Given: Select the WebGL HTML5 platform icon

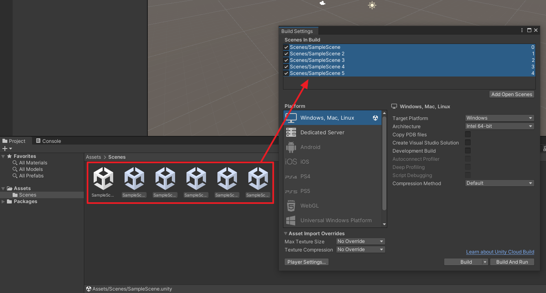Looking at the screenshot, I should [x=291, y=206].
